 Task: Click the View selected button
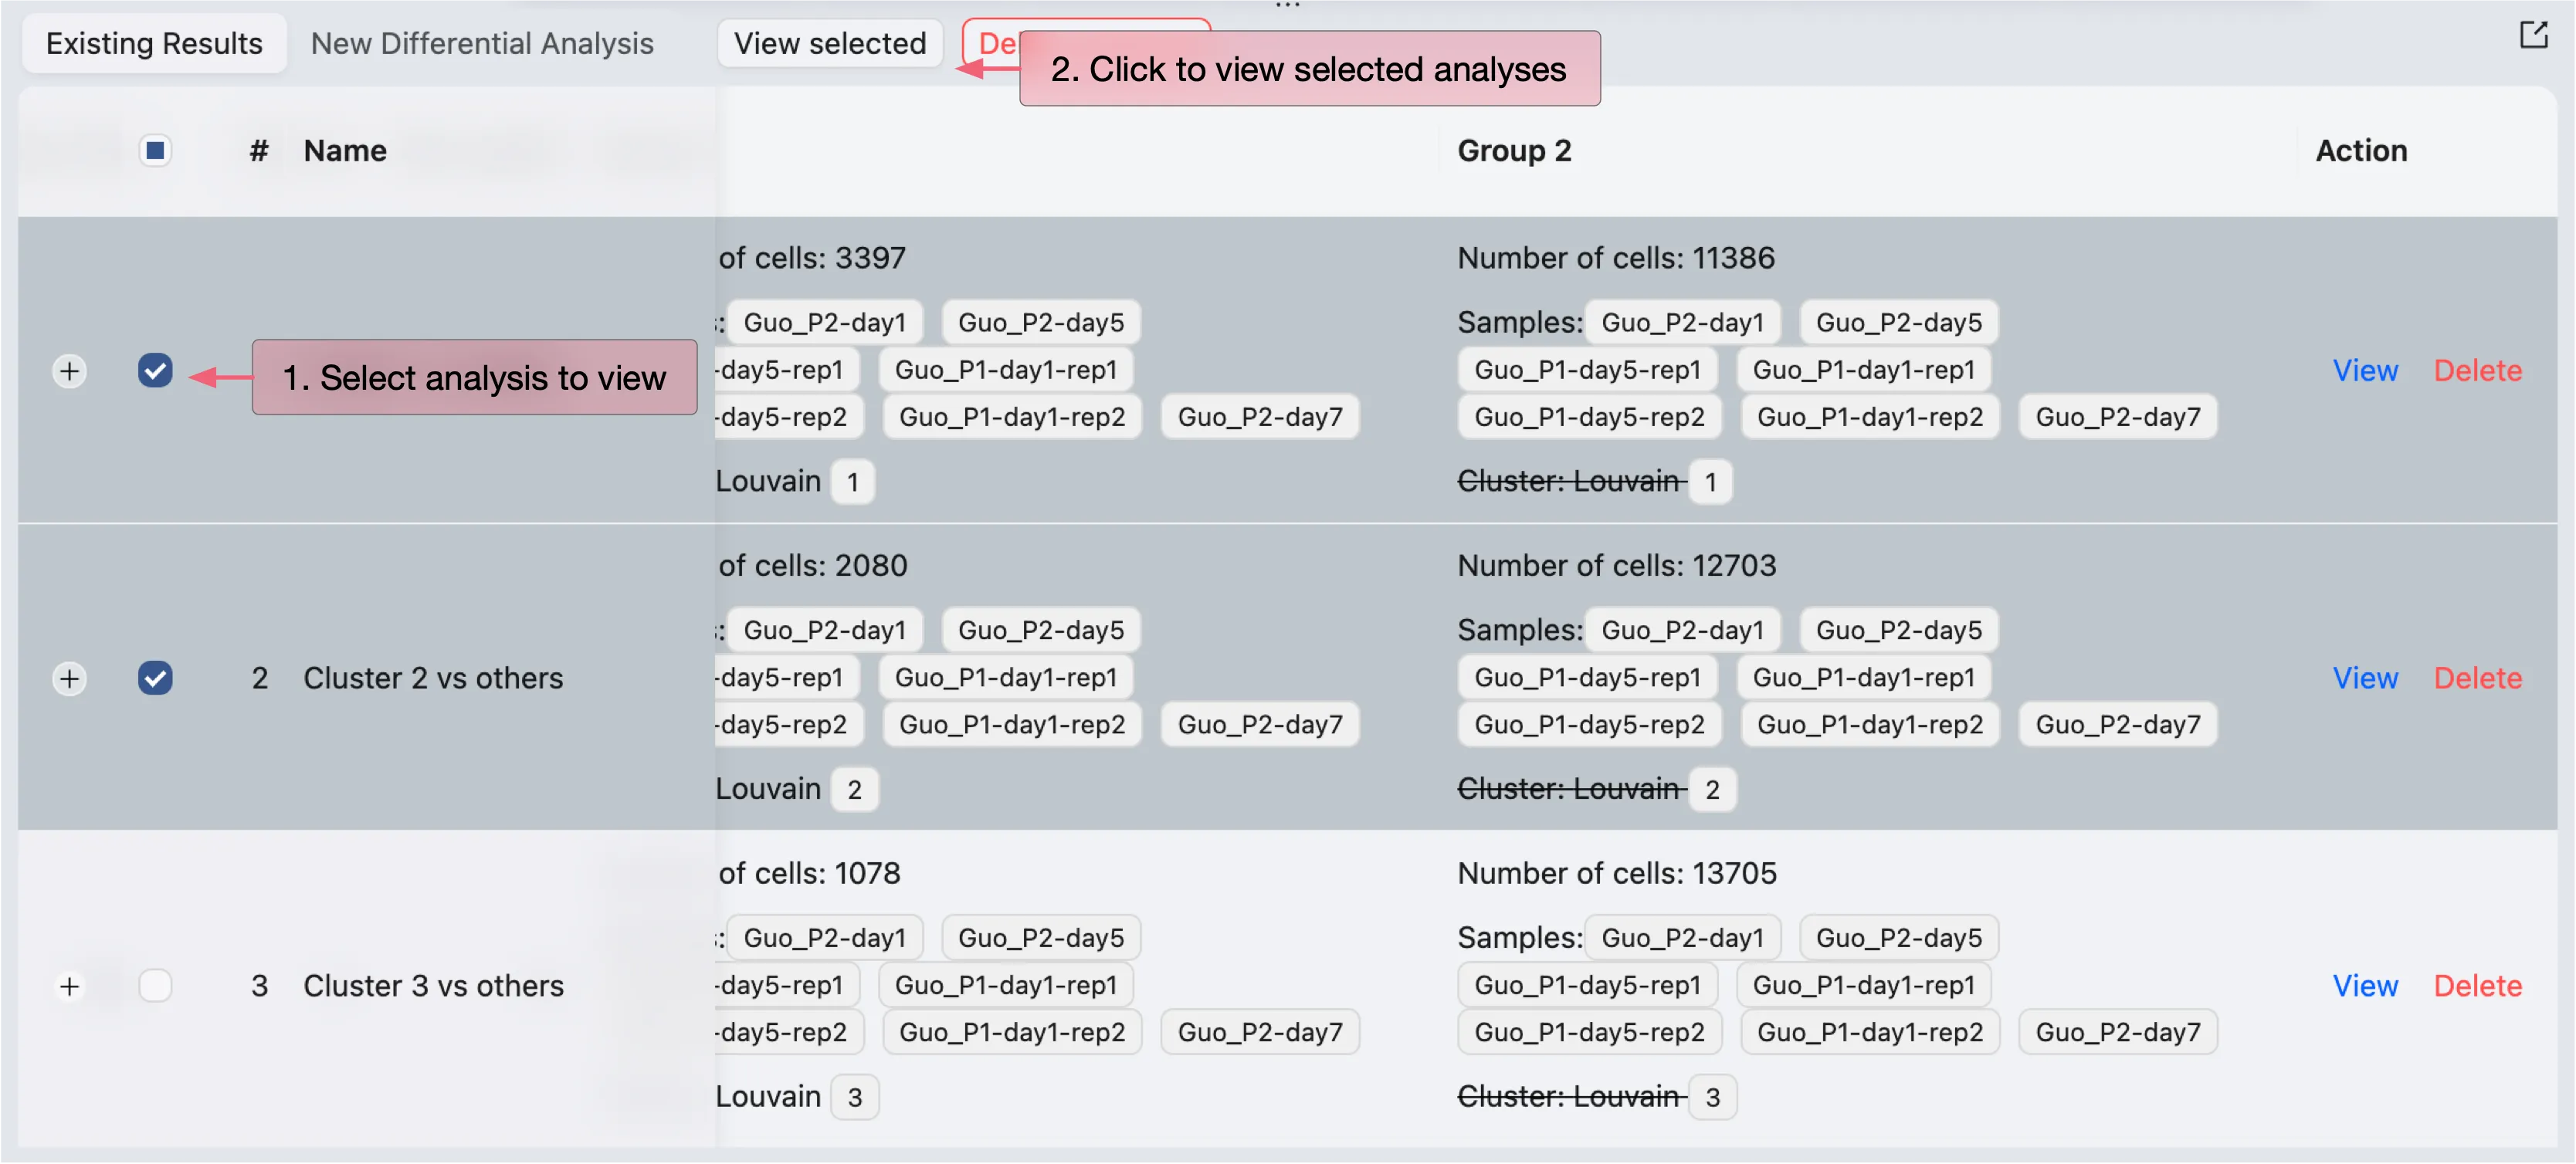click(x=829, y=44)
